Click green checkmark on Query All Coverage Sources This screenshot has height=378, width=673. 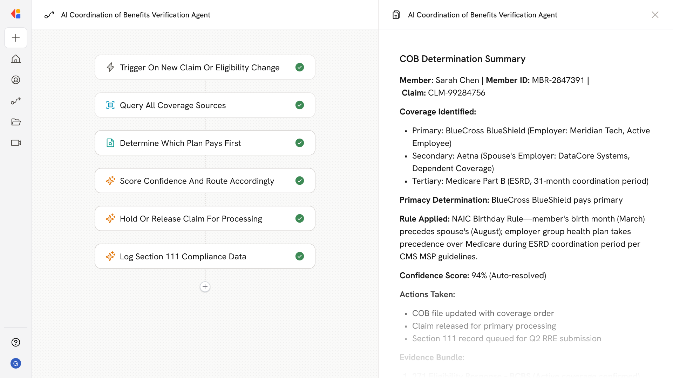click(x=299, y=105)
